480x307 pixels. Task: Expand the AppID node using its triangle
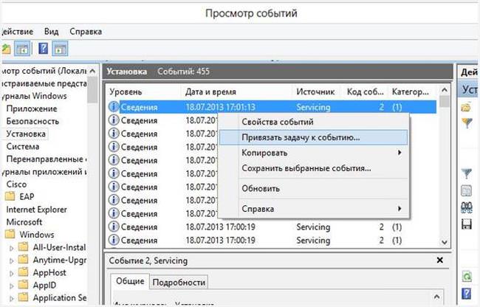click(12, 286)
